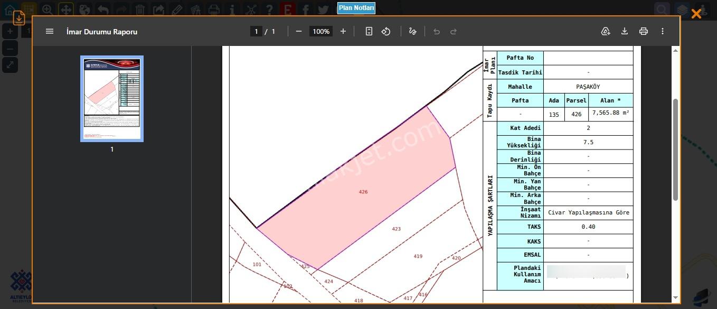This screenshot has height=309, width=717.
Task: Print the PDF report
Action: point(643,31)
